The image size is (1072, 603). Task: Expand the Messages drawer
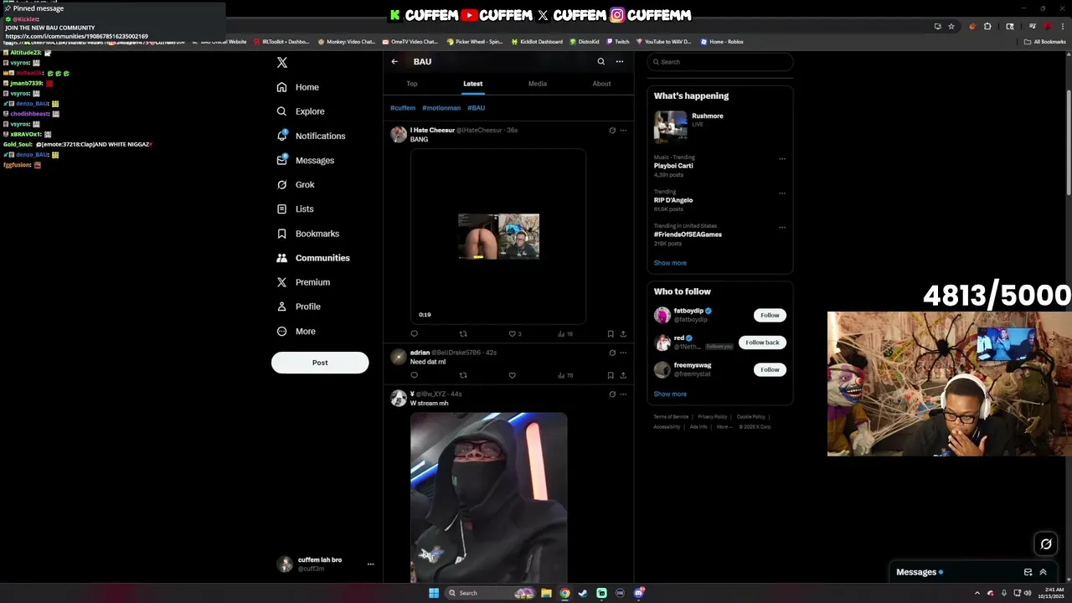[x=1043, y=572]
